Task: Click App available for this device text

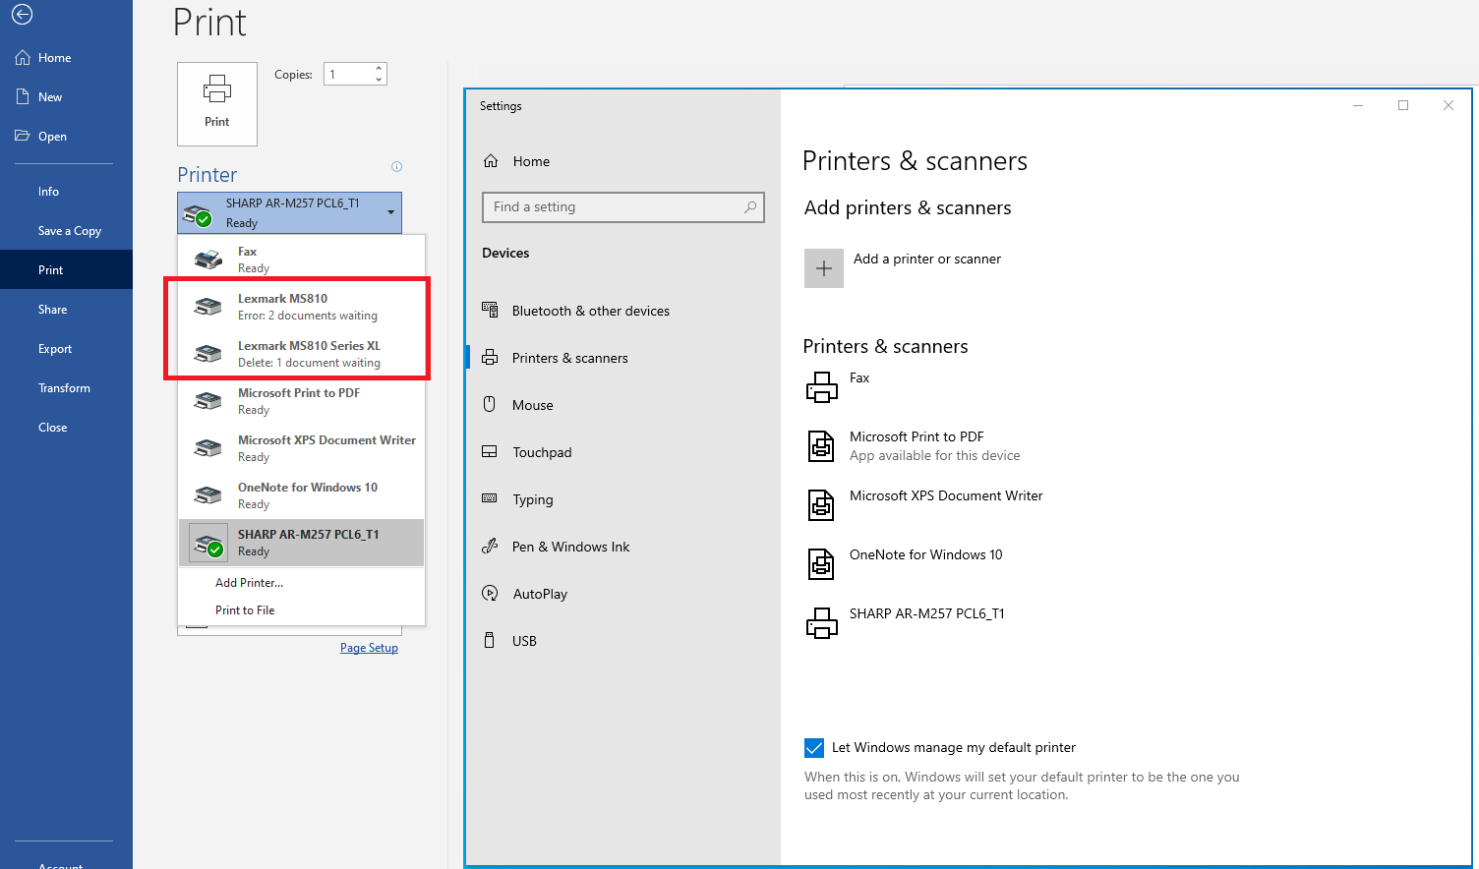Action: tap(935, 455)
